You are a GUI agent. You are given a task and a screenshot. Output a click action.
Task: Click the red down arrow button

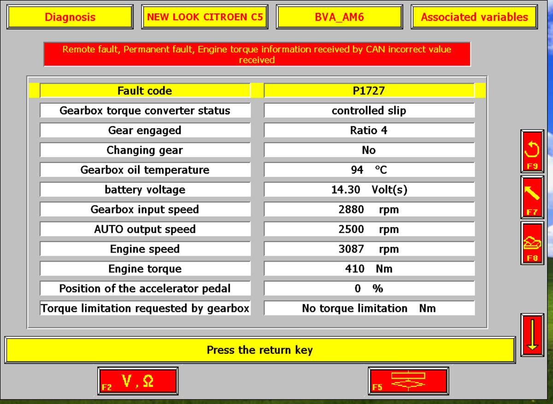[x=532, y=334]
